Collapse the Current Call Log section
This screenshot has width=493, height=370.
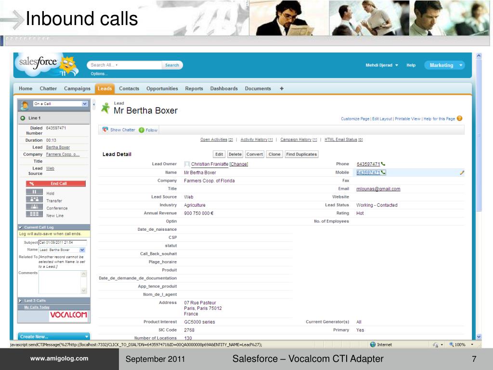[x=20, y=227]
